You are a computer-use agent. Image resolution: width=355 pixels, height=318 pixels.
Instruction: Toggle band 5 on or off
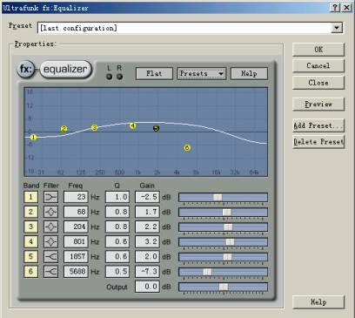coord(30,257)
